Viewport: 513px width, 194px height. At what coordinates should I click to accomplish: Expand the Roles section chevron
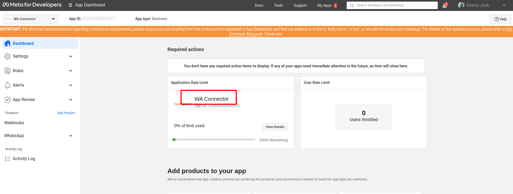[x=71, y=71]
